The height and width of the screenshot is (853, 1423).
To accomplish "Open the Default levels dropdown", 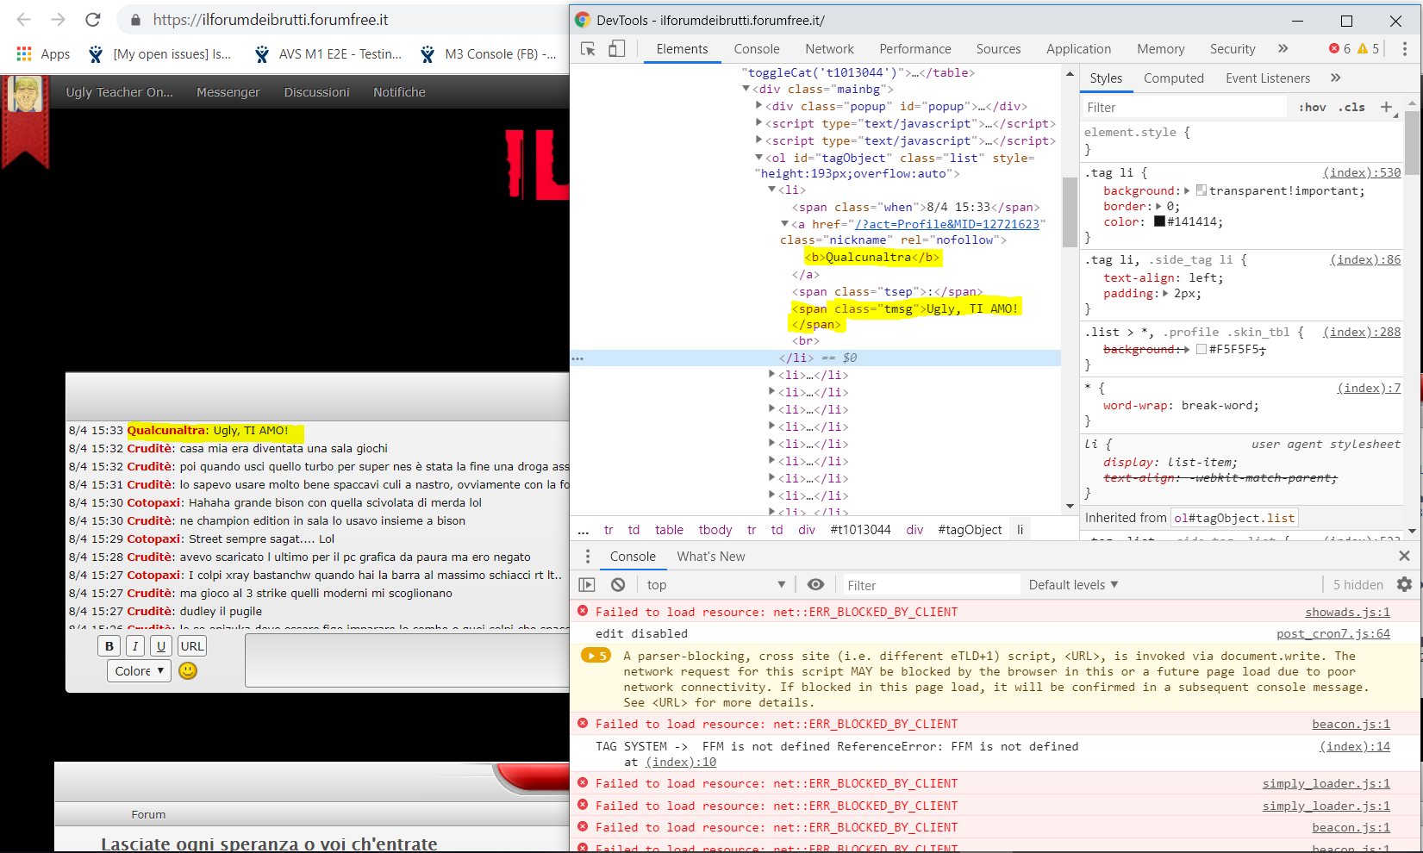I will tap(1073, 585).
